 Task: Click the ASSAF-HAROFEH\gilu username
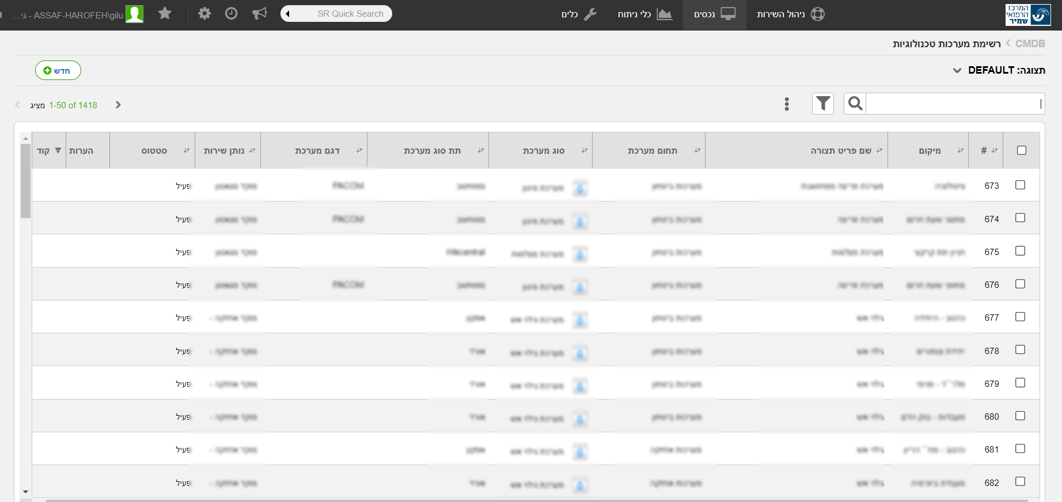click(x=78, y=16)
